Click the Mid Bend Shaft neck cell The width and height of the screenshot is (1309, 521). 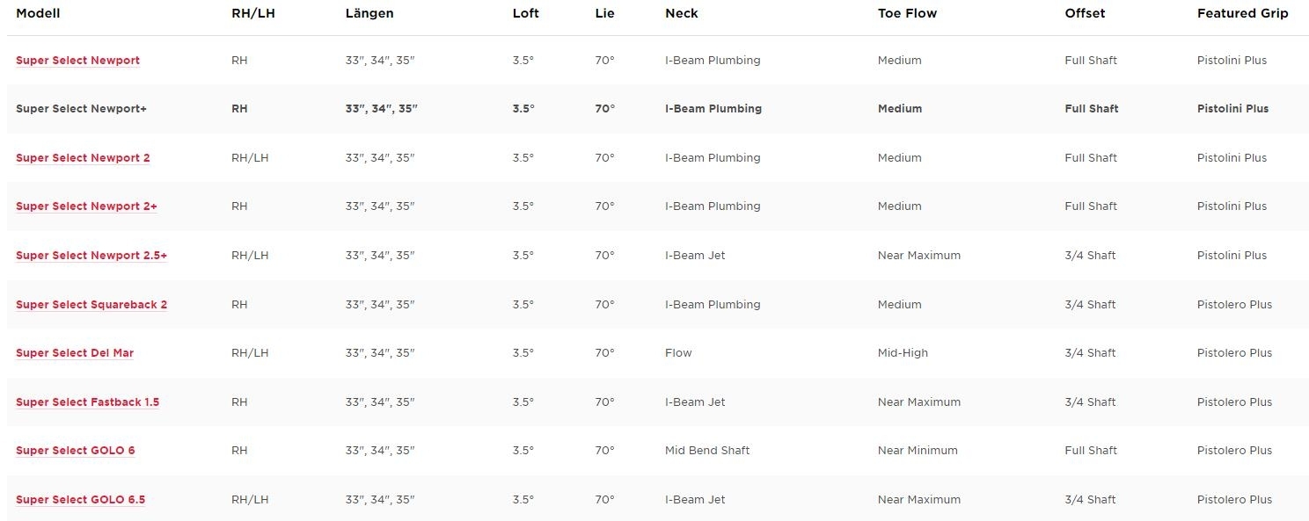point(707,451)
